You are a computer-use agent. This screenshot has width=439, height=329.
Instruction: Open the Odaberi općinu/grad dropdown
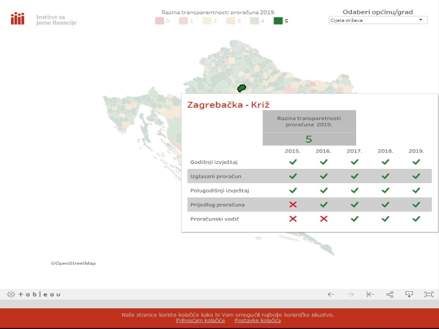pos(377,20)
